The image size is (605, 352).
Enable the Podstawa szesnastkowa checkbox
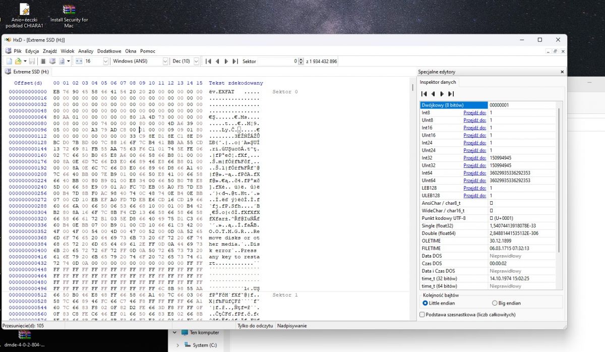click(422, 314)
